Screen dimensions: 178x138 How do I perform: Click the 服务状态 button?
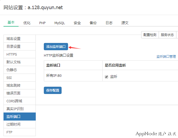pos(167,35)
